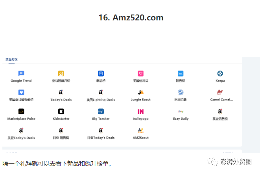Image resolution: width=260 pixels, height=173 pixels.
Task: Open the Ebay Daily ebay logo
Action: tap(181, 111)
